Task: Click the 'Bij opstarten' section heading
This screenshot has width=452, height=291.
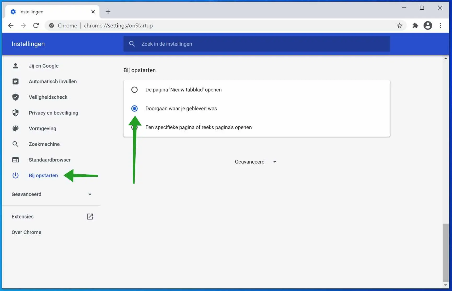Action: tap(140, 70)
